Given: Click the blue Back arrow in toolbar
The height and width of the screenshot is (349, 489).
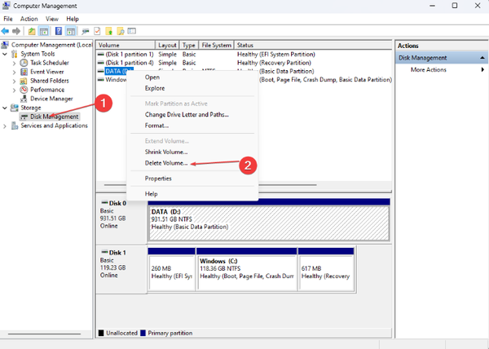Looking at the screenshot, I should pyautogui.click(x=6, y=31).
